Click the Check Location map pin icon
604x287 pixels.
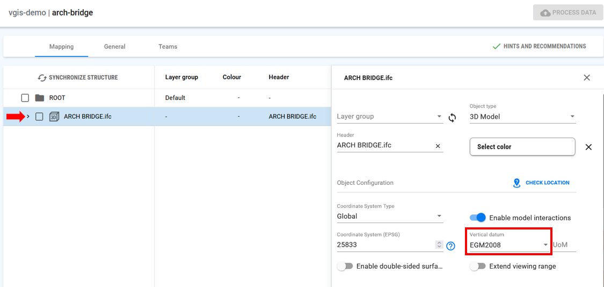point(517,183)
